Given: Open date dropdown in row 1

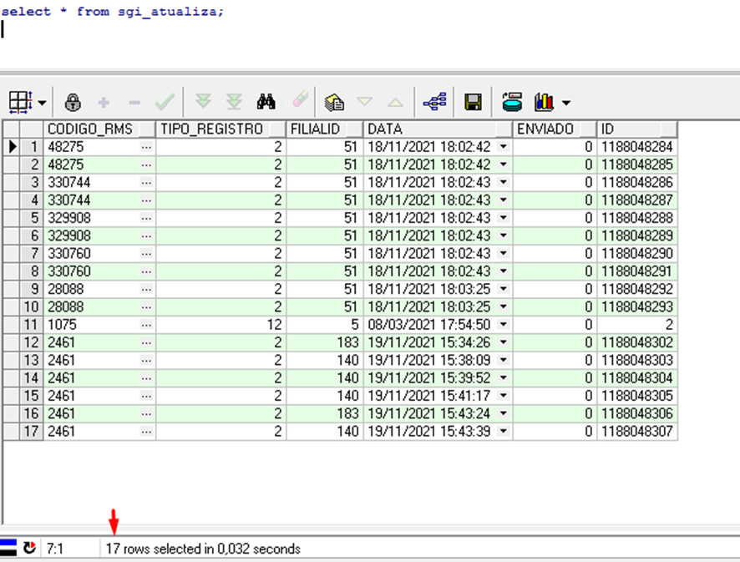Looking at the screenshot, I should [504, 147].
